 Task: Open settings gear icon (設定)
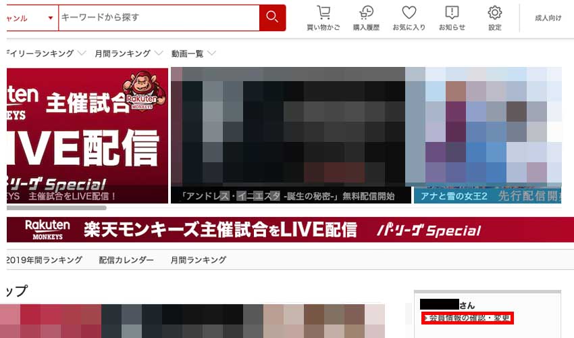(495, 18)
